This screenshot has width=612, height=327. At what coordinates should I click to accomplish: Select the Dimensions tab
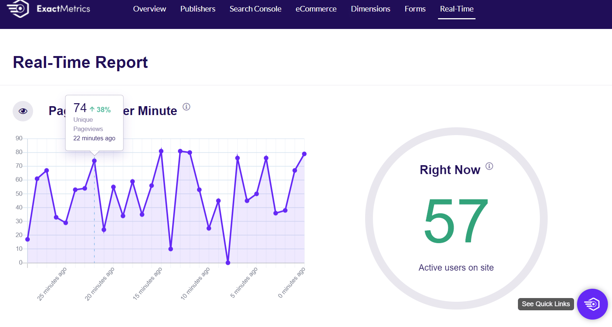click(x=370, y=9)
